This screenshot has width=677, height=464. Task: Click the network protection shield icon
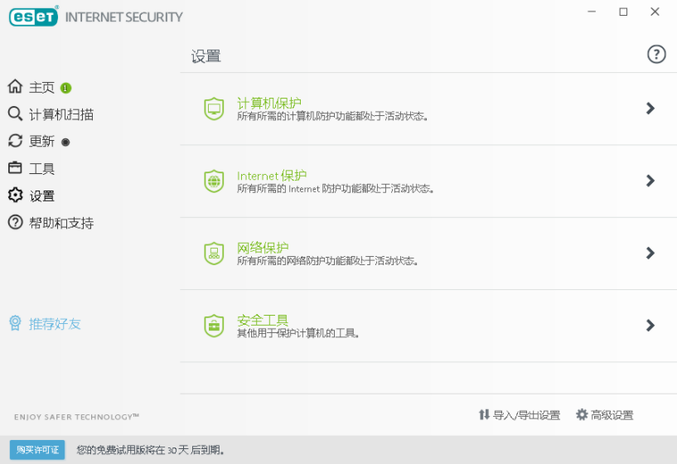pyautogui.click(x=214, y=254)
